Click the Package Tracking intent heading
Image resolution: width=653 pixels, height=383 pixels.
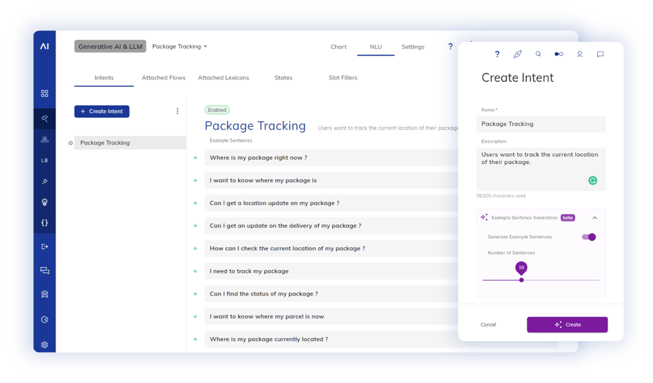(x=255, y=126)
